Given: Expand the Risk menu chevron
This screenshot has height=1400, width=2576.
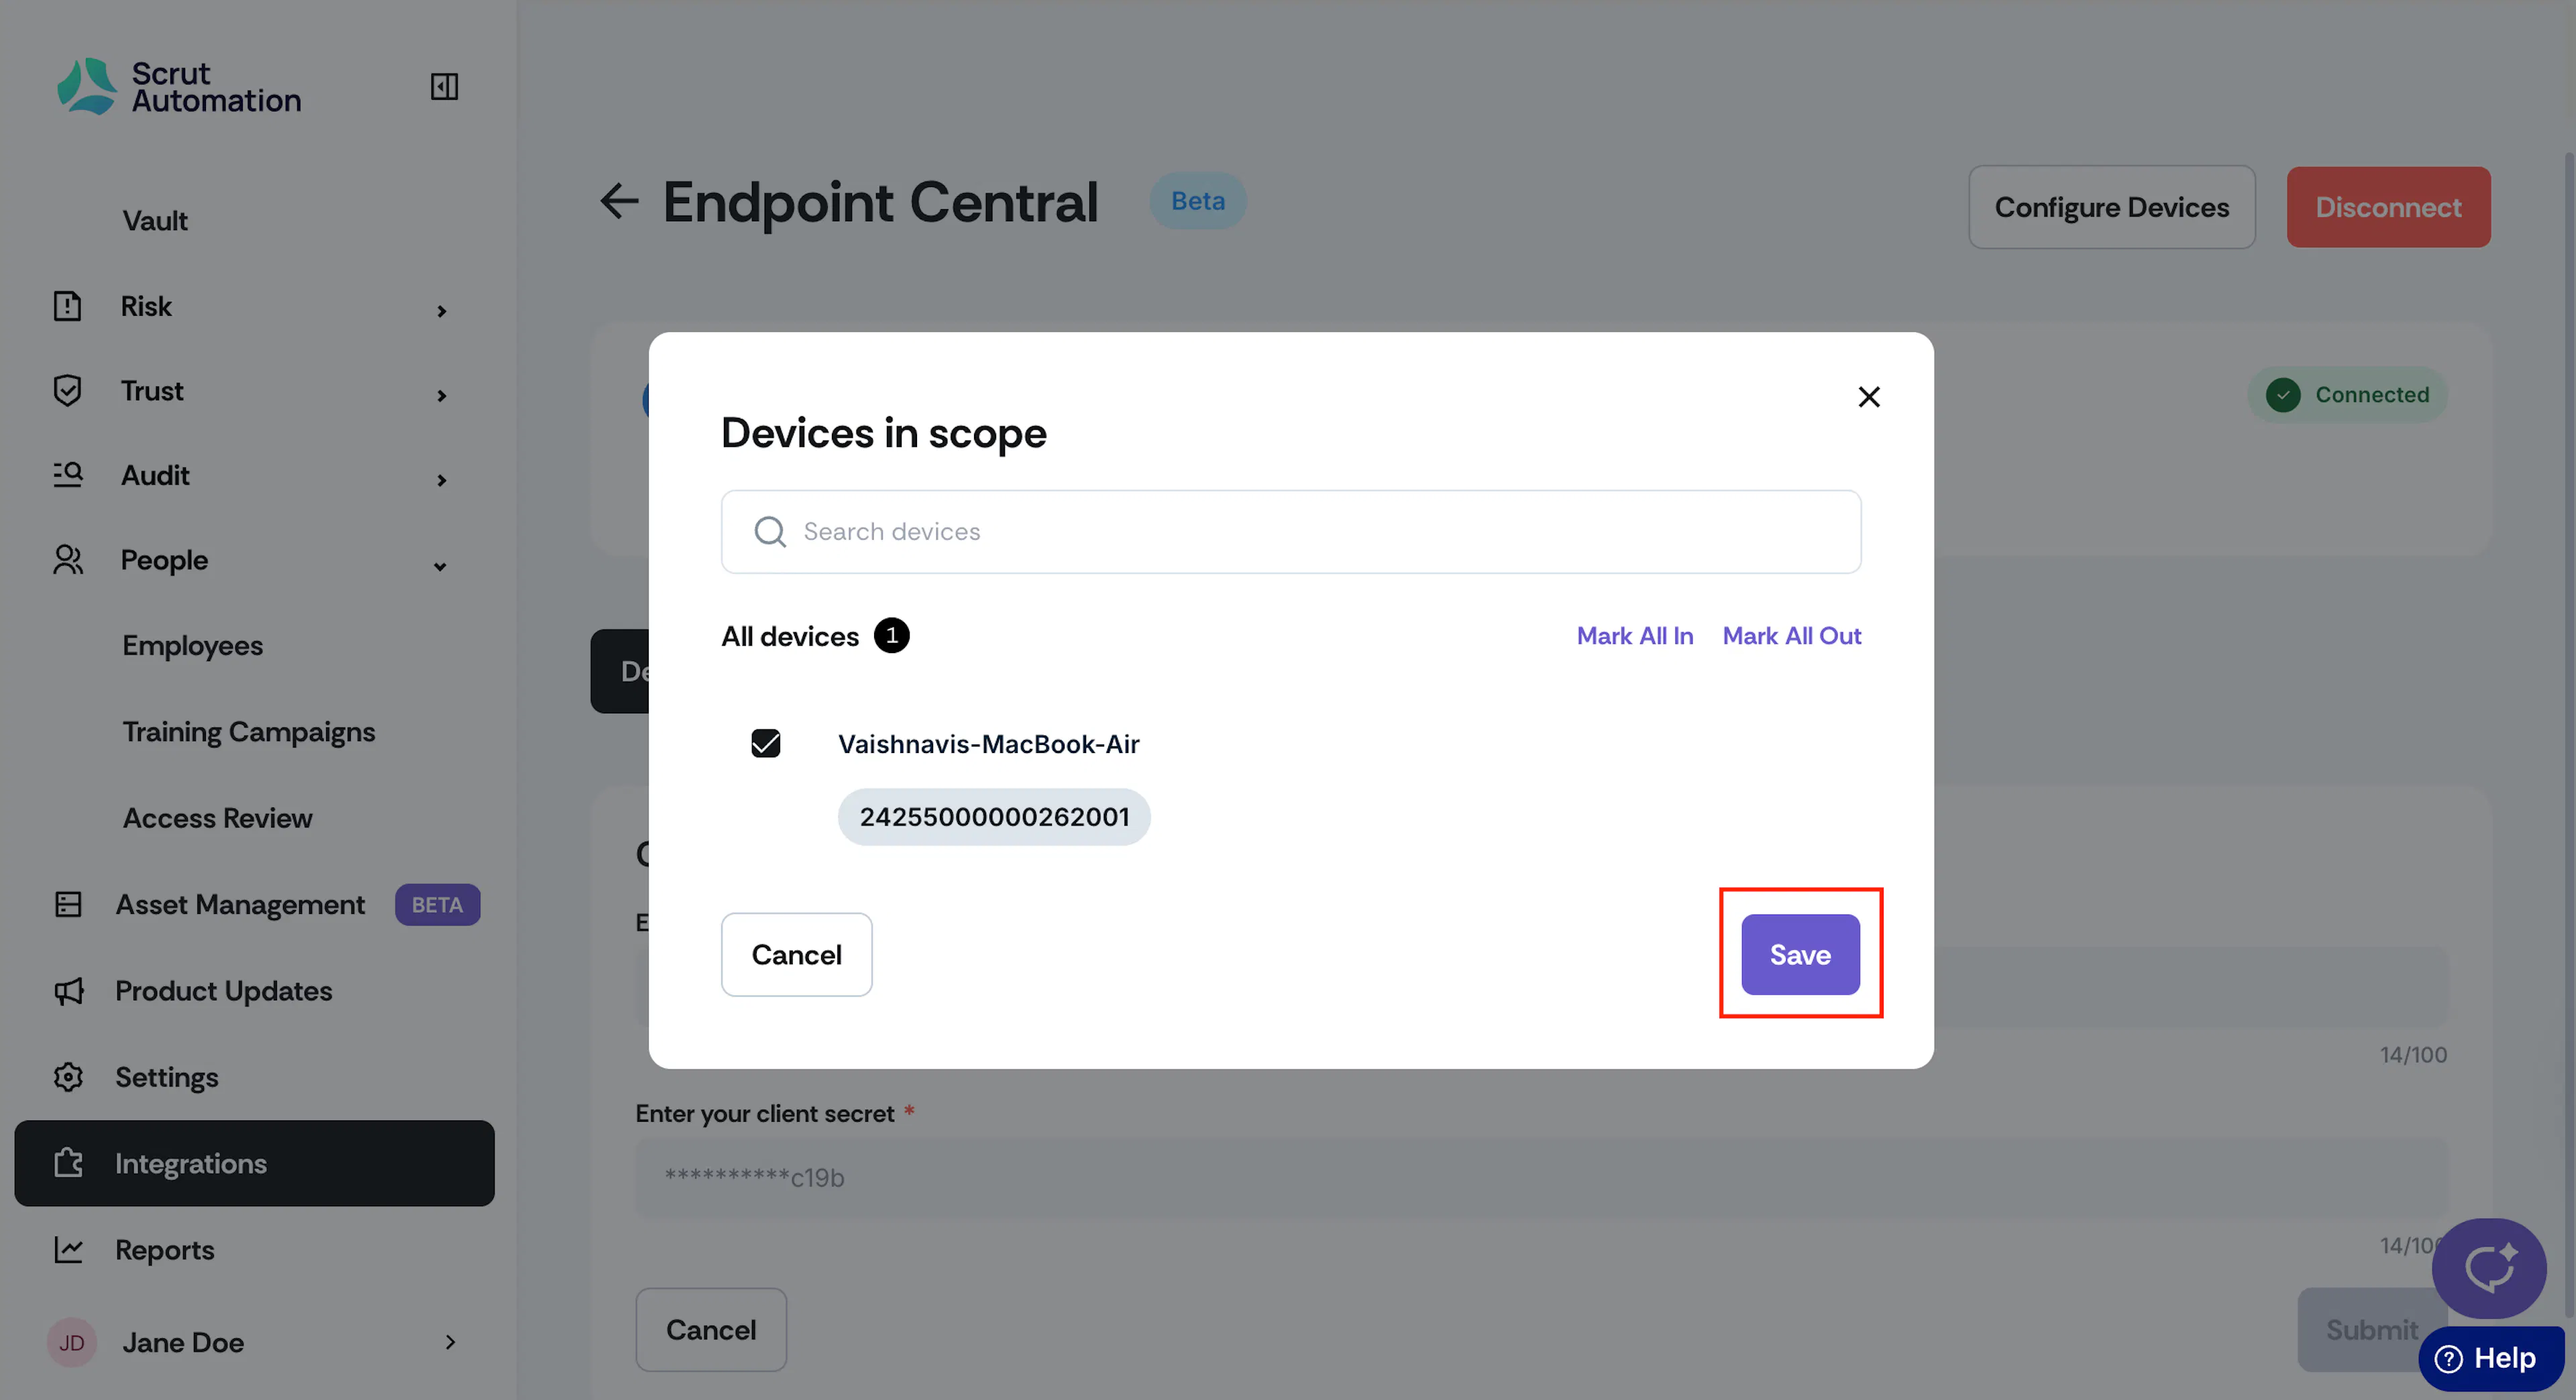Looking at the screenshot, I should click(441, 312).
